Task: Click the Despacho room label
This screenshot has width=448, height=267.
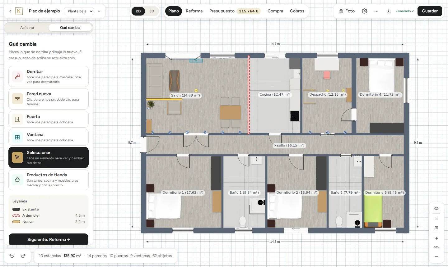Action: tap(328, 94)
